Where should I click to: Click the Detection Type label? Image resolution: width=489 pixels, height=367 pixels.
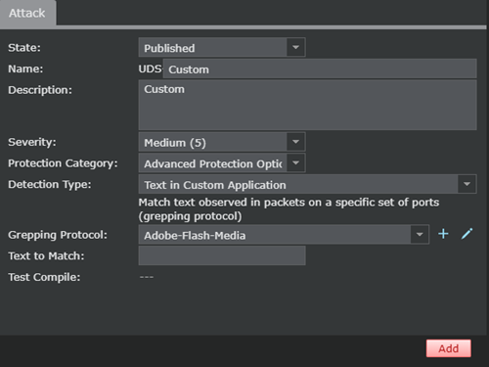50,185
